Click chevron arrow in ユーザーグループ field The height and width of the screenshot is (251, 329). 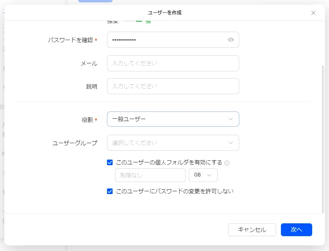click(231, 143)
